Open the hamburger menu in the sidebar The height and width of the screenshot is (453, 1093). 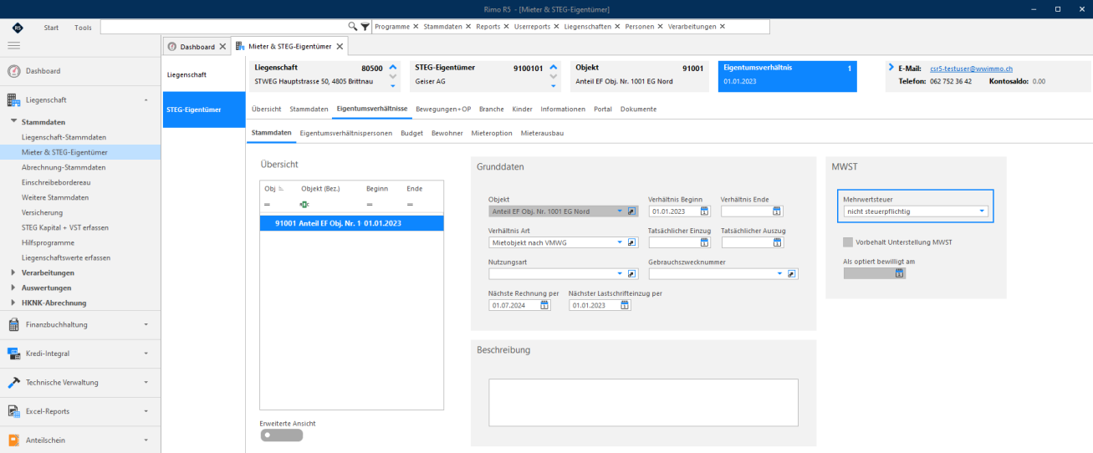coord(14,47)
